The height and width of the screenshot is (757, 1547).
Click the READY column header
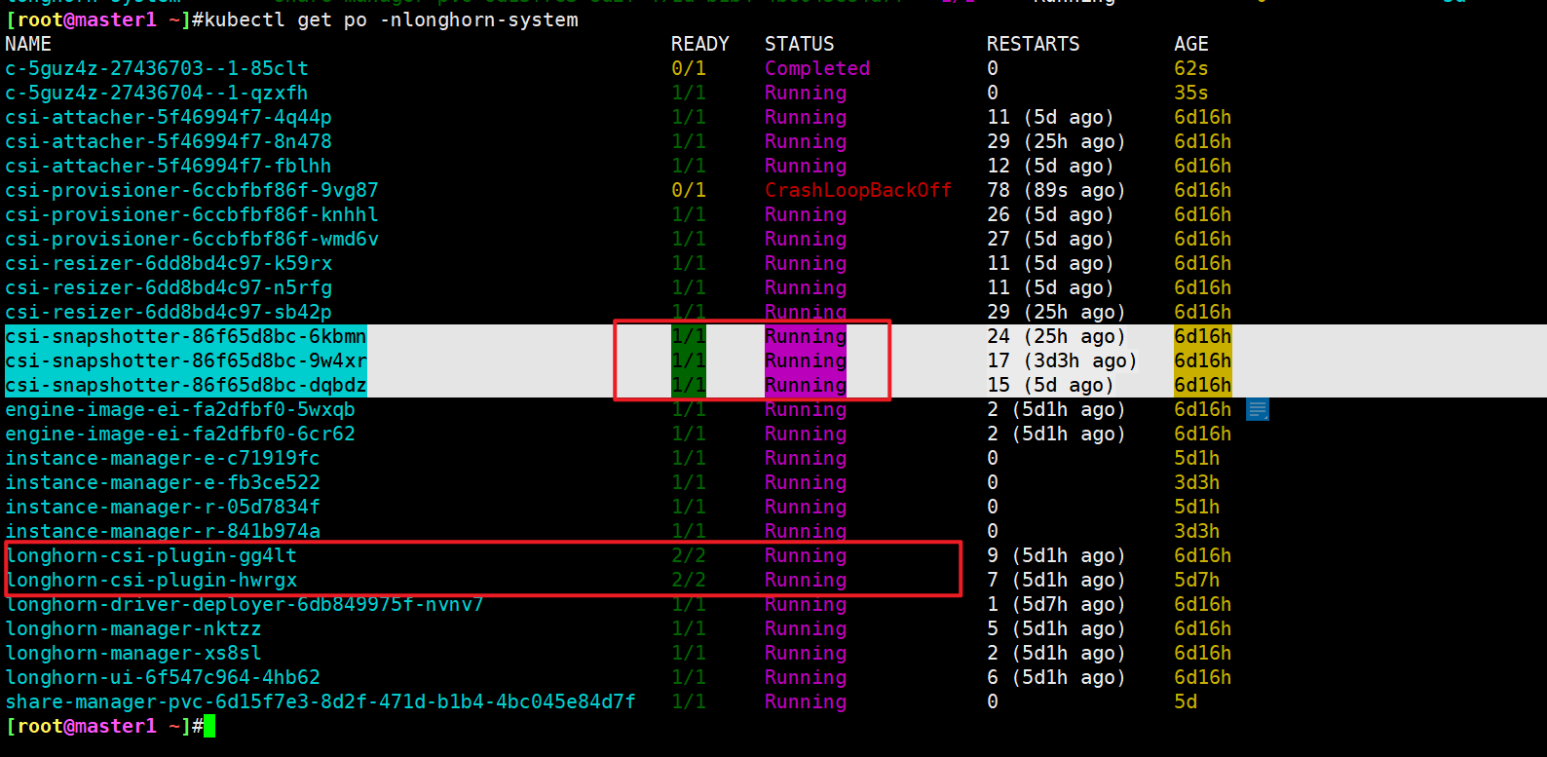point(700,44)
